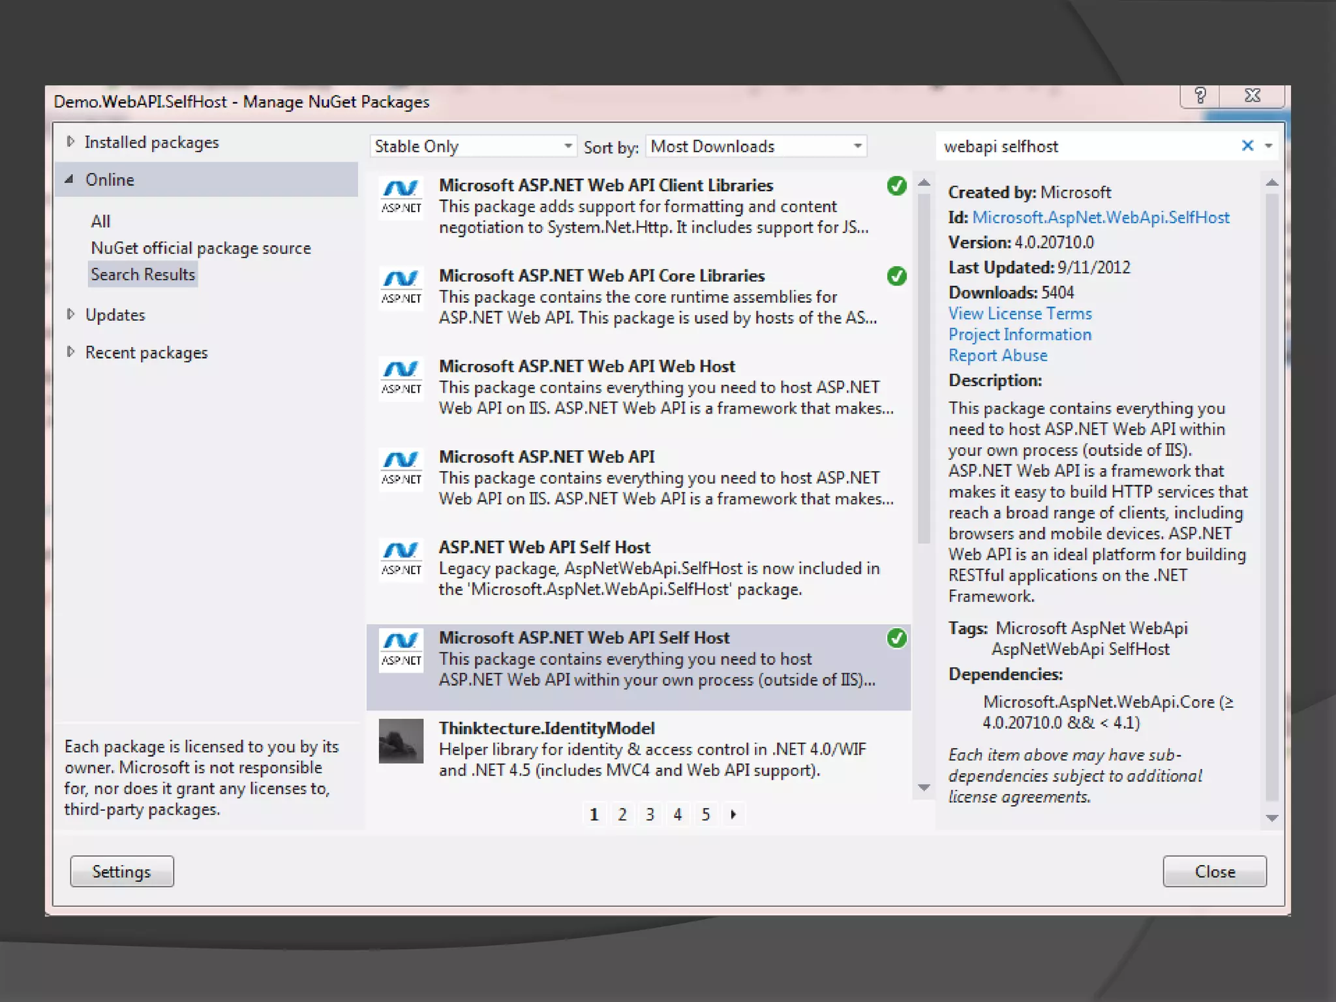1336x1002 pixels.
Task: Click legacy ASP.NET Web API Self Host icon
Action: 401,559
